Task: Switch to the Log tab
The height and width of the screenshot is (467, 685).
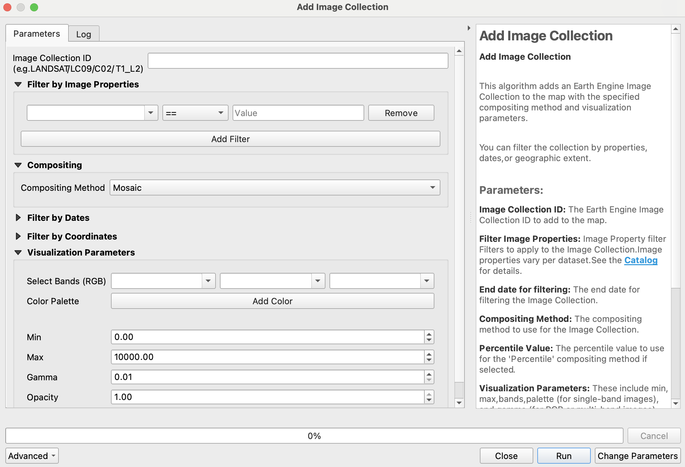Action: (x=84, y=34)
